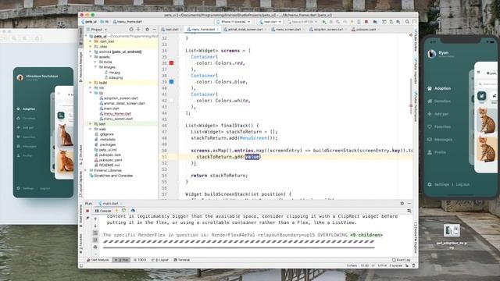Click the white color swatch in the gutter
The height and width of the screenshot is (281, 500).
171,101
